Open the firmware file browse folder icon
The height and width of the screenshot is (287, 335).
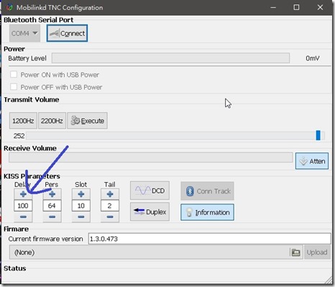tap(295, 252)
